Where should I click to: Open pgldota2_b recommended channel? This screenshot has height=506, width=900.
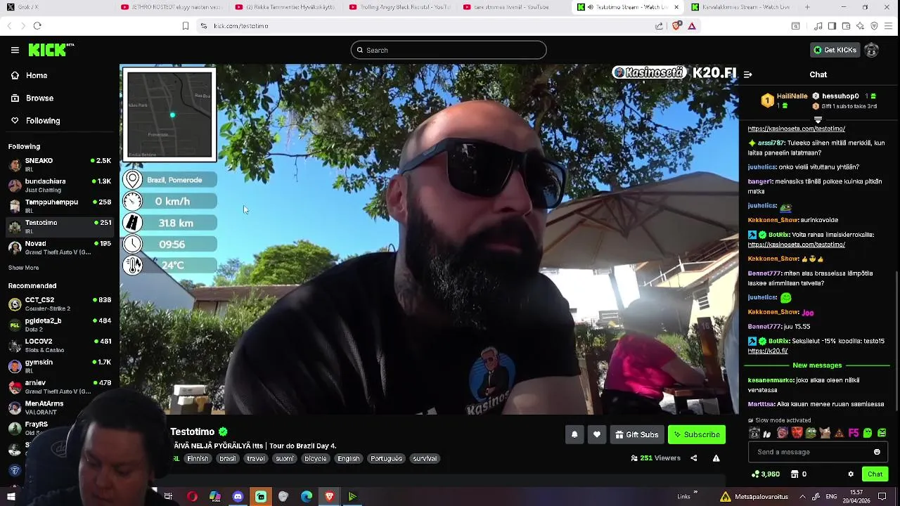[x=60, y=324]
